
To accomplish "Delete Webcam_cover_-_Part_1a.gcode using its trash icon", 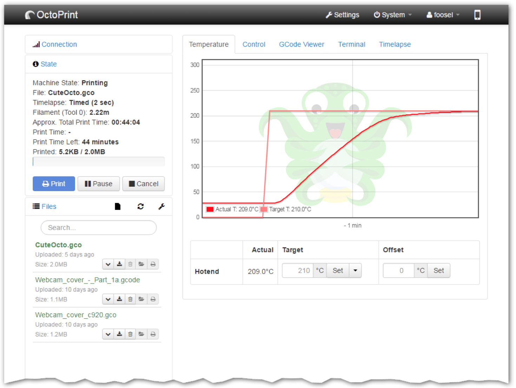I will point(130,299).
